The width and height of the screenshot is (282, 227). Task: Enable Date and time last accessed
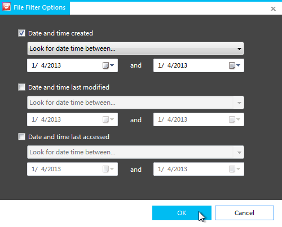pyautogui.click(x=21, y=137)
